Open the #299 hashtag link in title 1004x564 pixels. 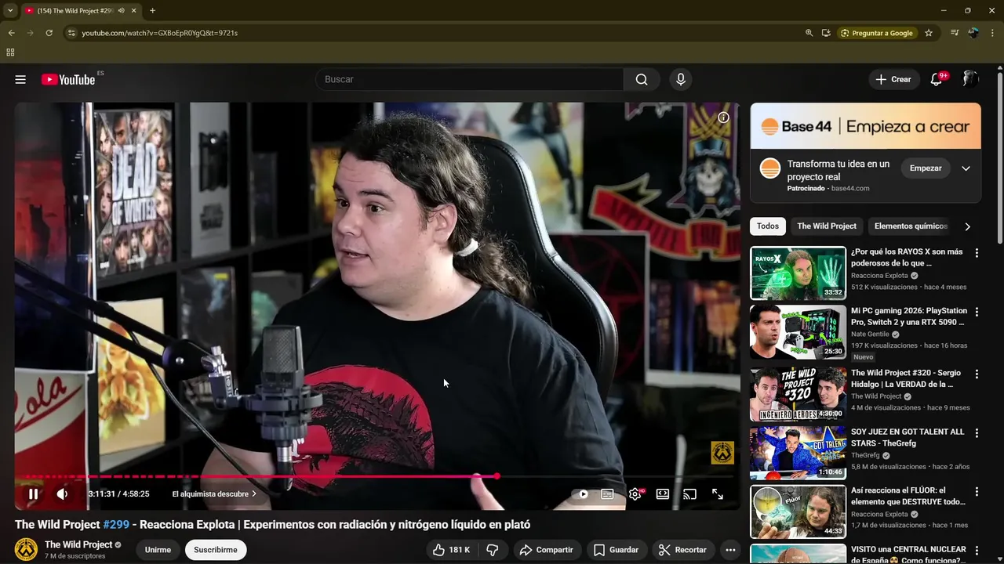click(x=116, y=525)
